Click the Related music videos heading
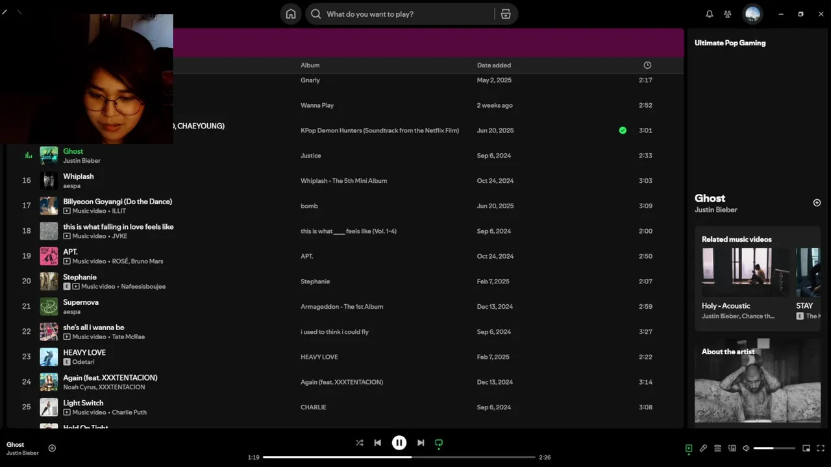Screen dimensions: 831x467 (x=737, y=239)
